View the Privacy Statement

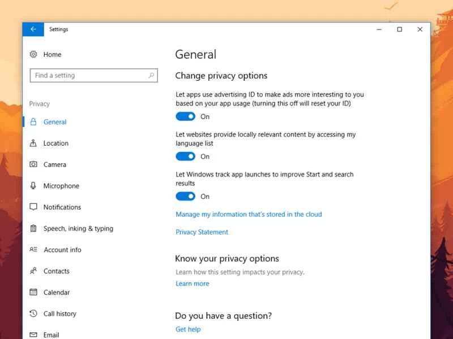click(x=202, y=232)
